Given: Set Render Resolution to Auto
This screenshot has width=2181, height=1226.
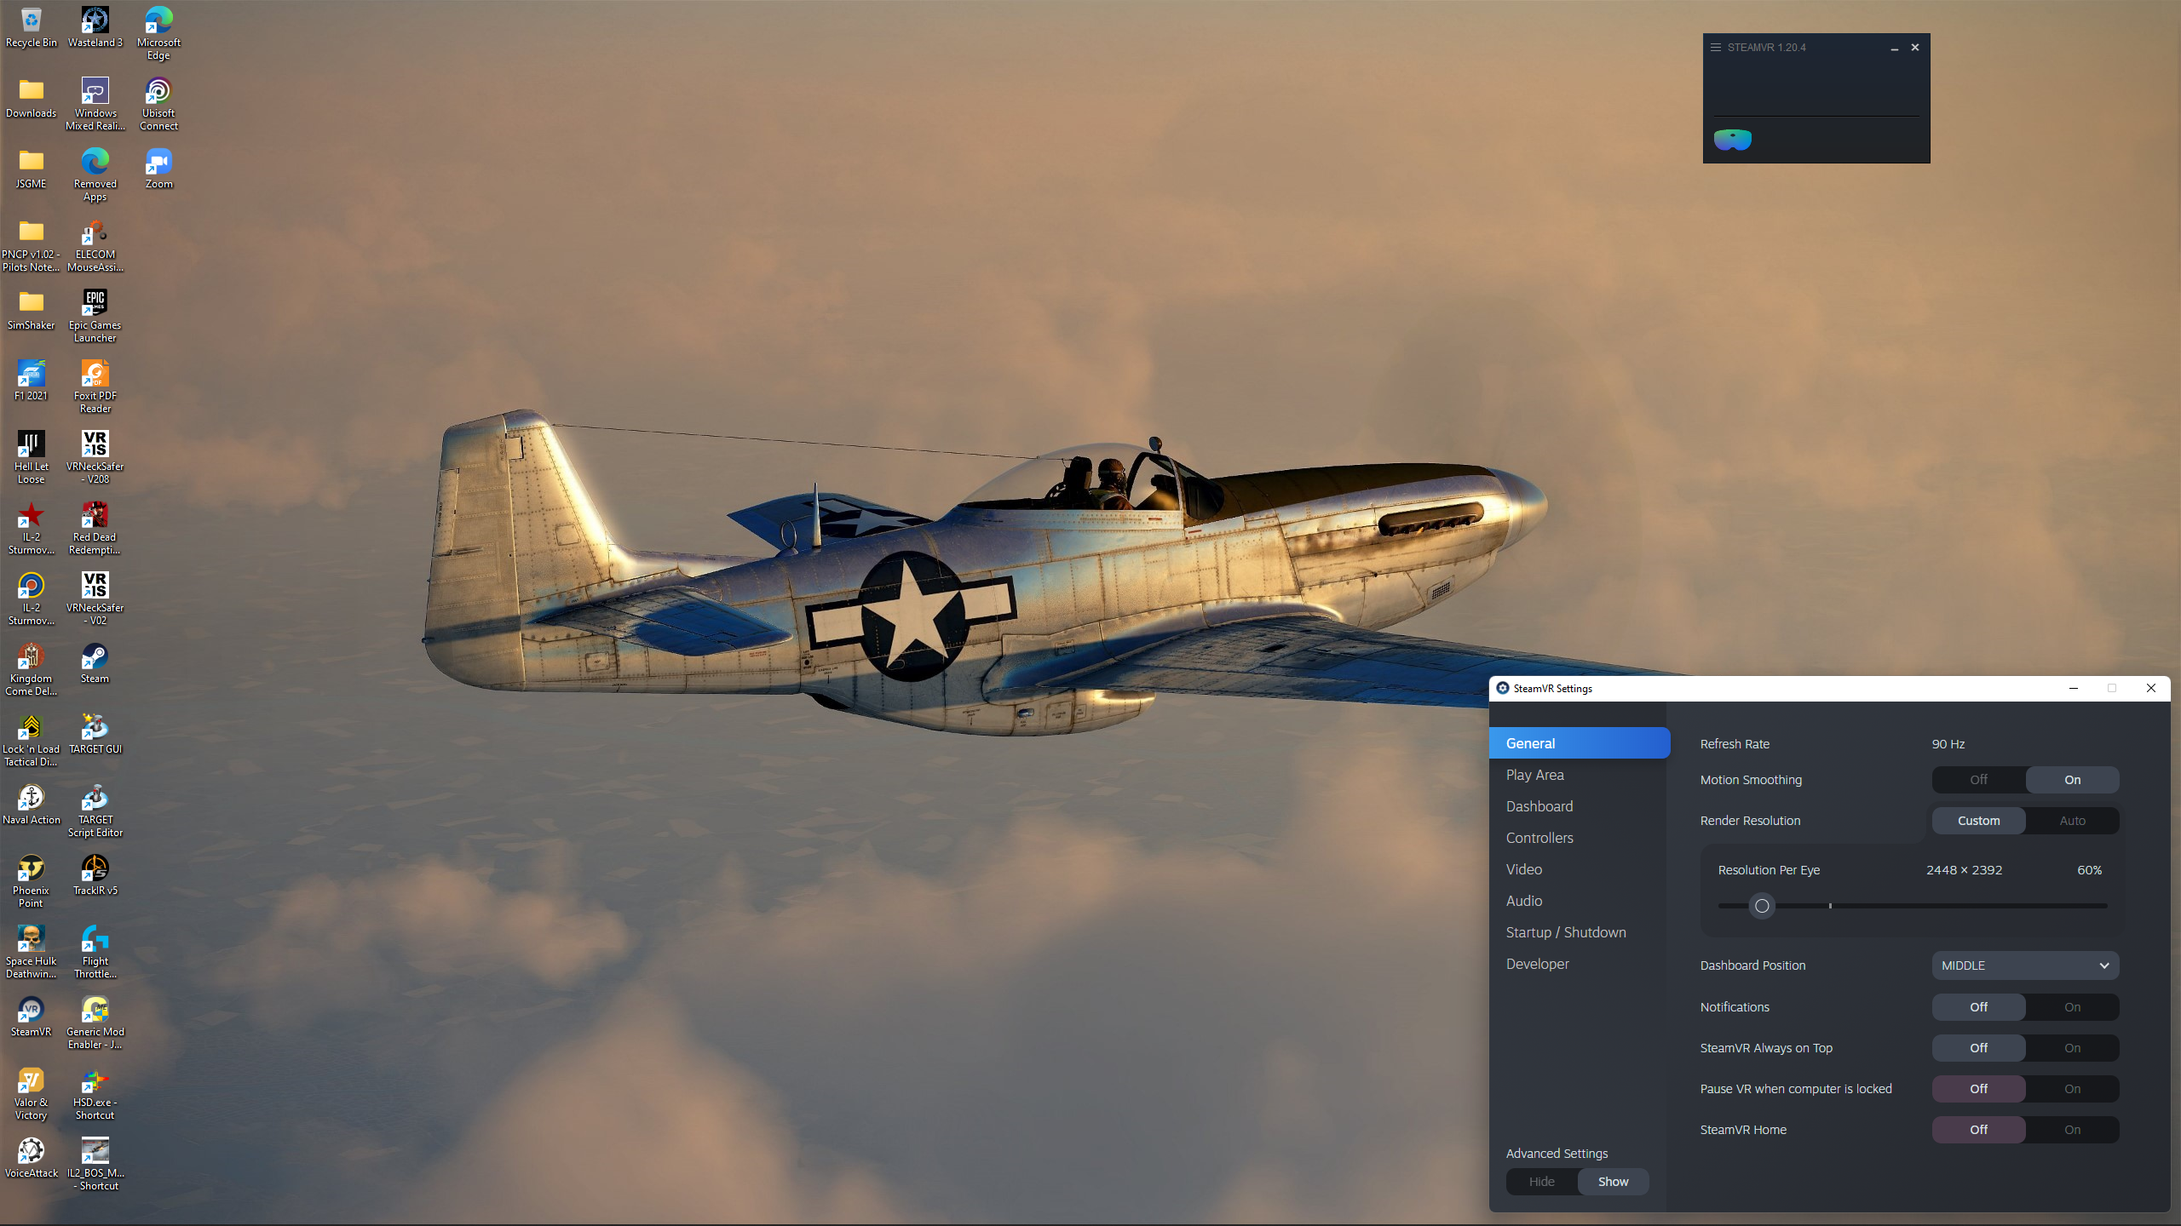Looking at the screenshot, I should (2072, 821).
